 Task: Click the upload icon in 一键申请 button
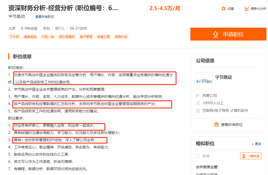[244, 156]
